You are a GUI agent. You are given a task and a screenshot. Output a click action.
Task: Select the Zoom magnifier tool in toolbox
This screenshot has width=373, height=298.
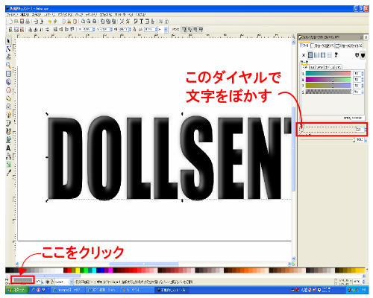8,66
